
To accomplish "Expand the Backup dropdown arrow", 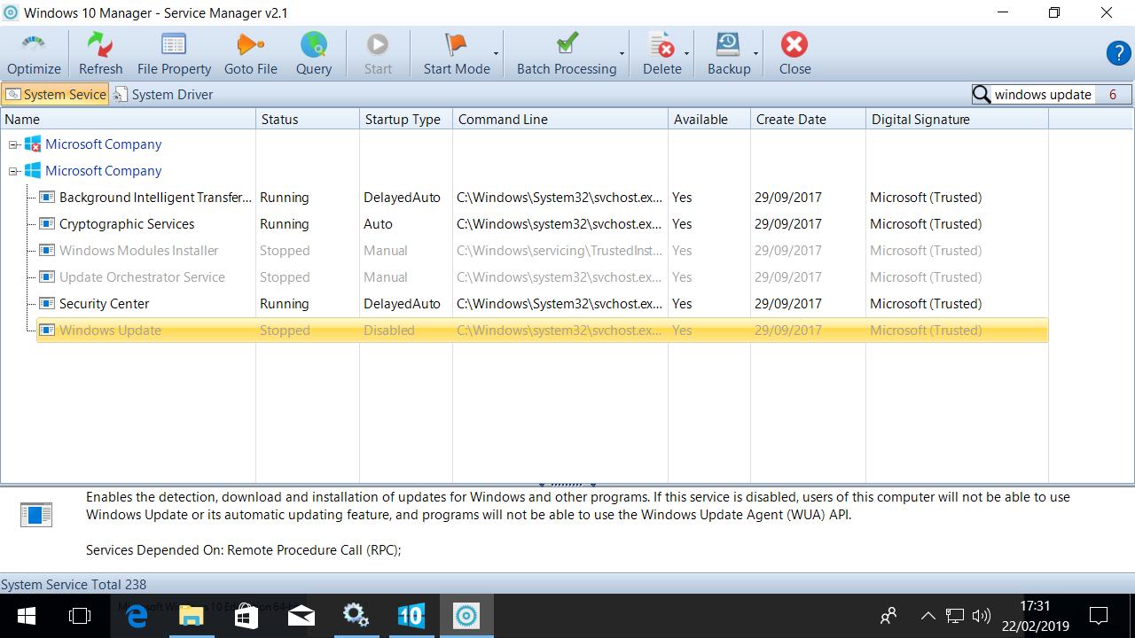I will pyautogui.click(x=756, y=54).
